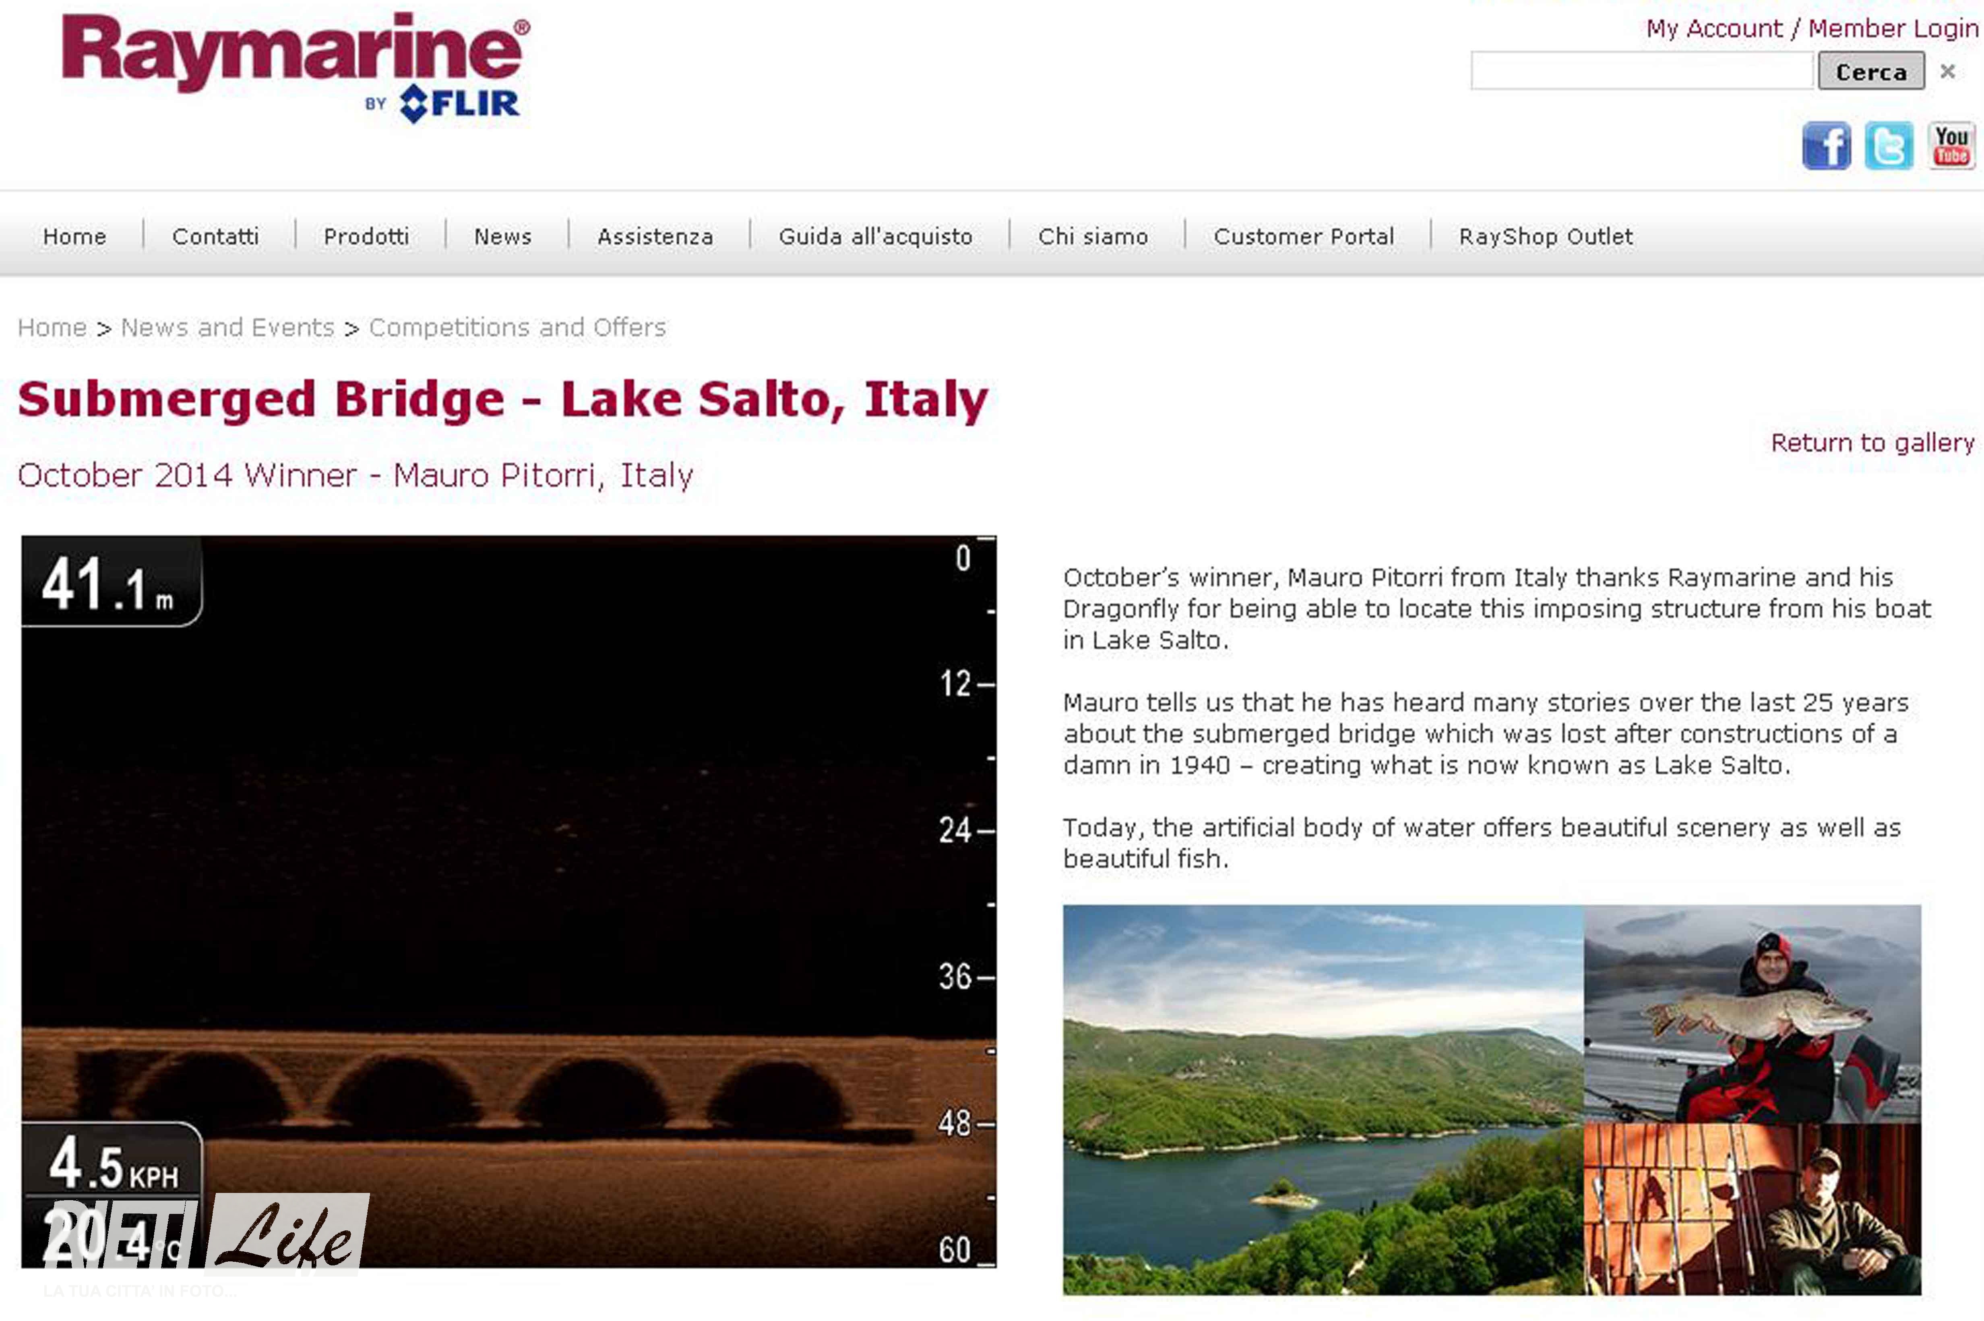Open News and Events breadcrumb
Viewport: 1984px width, 1321px height.
[x=228, y=328]
